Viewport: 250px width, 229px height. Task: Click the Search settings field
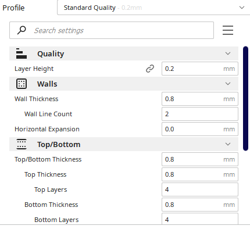coord(112,30)
